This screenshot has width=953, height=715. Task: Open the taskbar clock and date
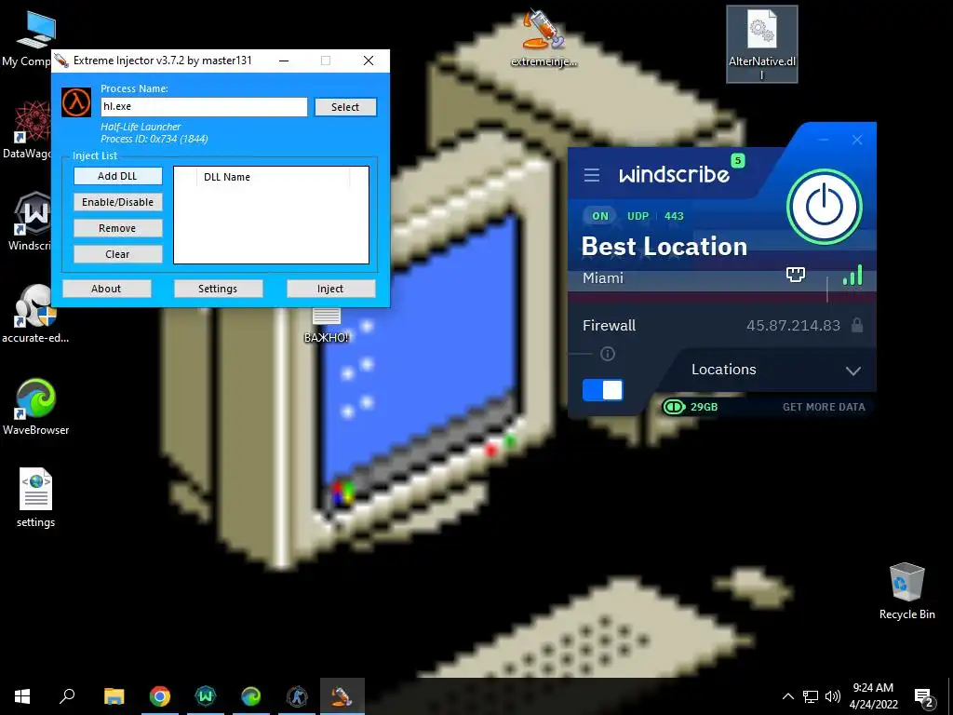coord(873,696)
